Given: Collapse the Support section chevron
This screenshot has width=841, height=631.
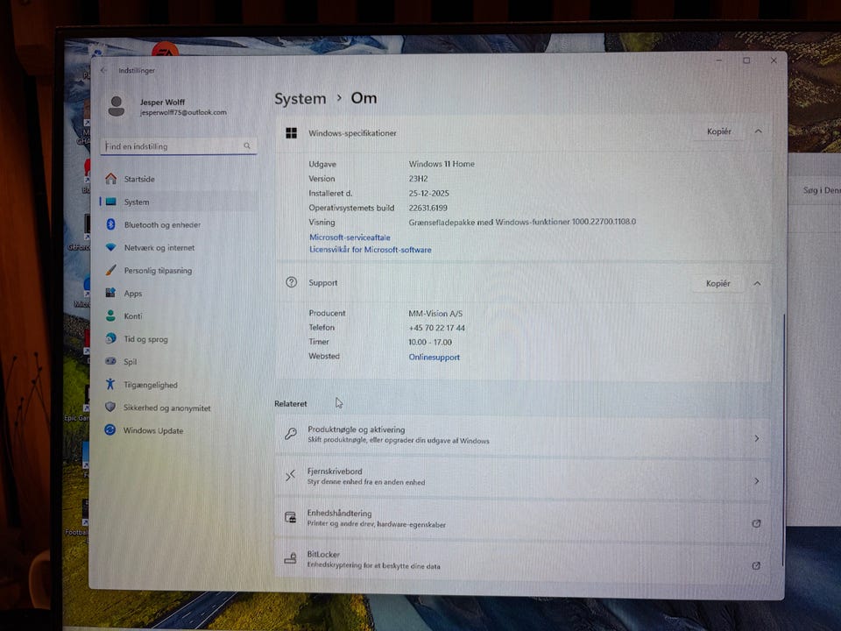Looking at the screenshot, I should (757, 283).
